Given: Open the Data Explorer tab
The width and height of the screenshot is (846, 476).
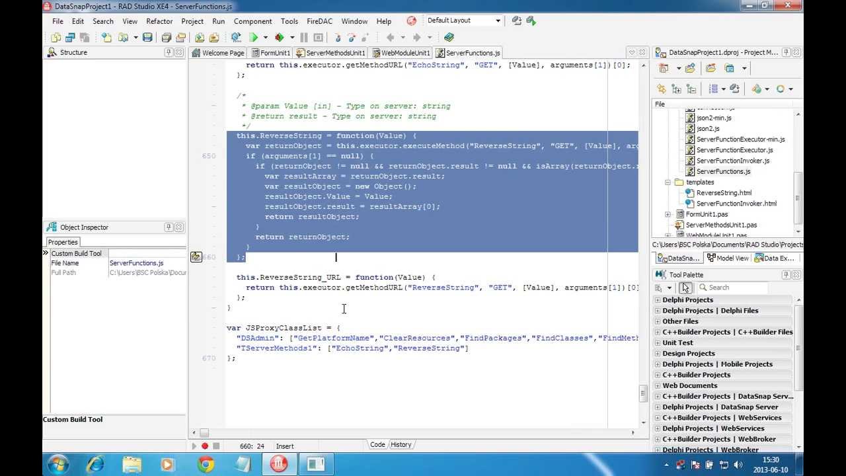Looking at the screenshot, I should (x=775, y=258).
